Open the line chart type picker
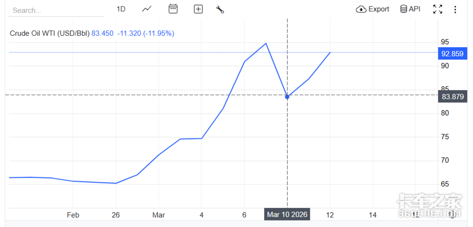473x227 pixels. pos(147,9)
